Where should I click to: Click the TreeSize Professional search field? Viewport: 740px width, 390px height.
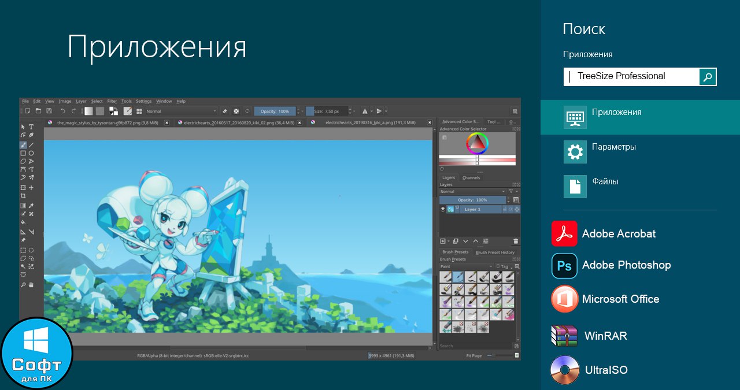tap(631, 77)
